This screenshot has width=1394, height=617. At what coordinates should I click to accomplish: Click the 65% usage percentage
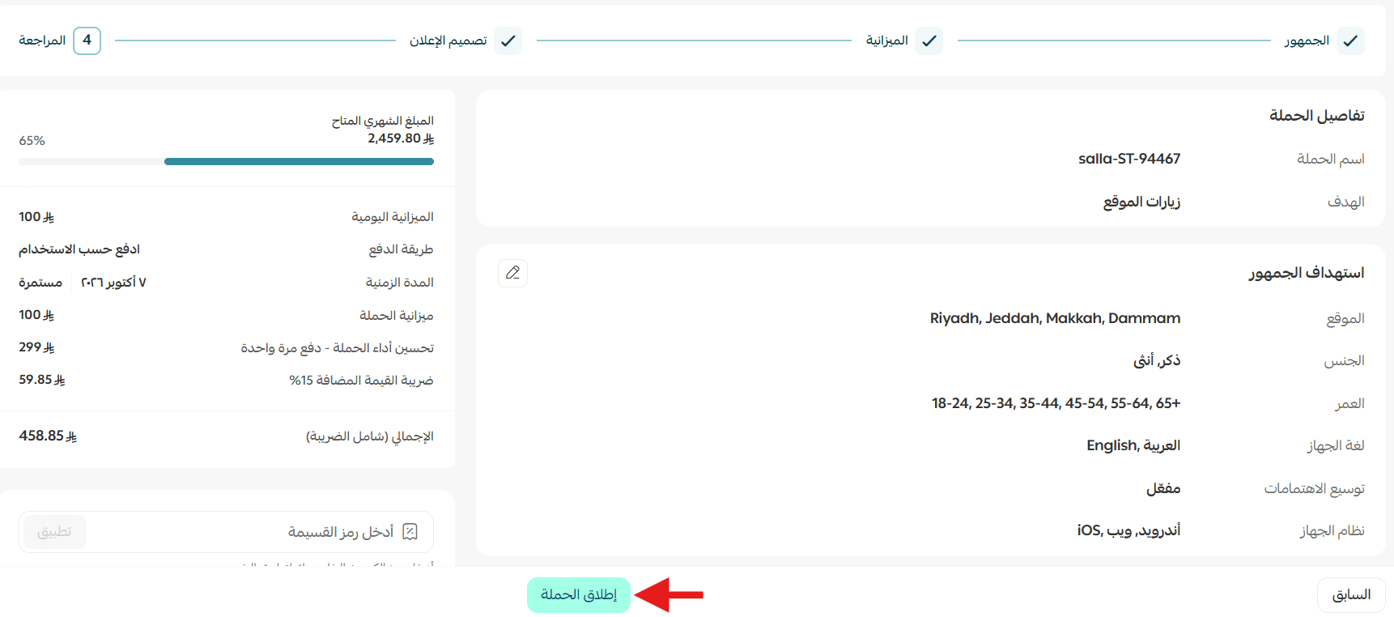32,141
